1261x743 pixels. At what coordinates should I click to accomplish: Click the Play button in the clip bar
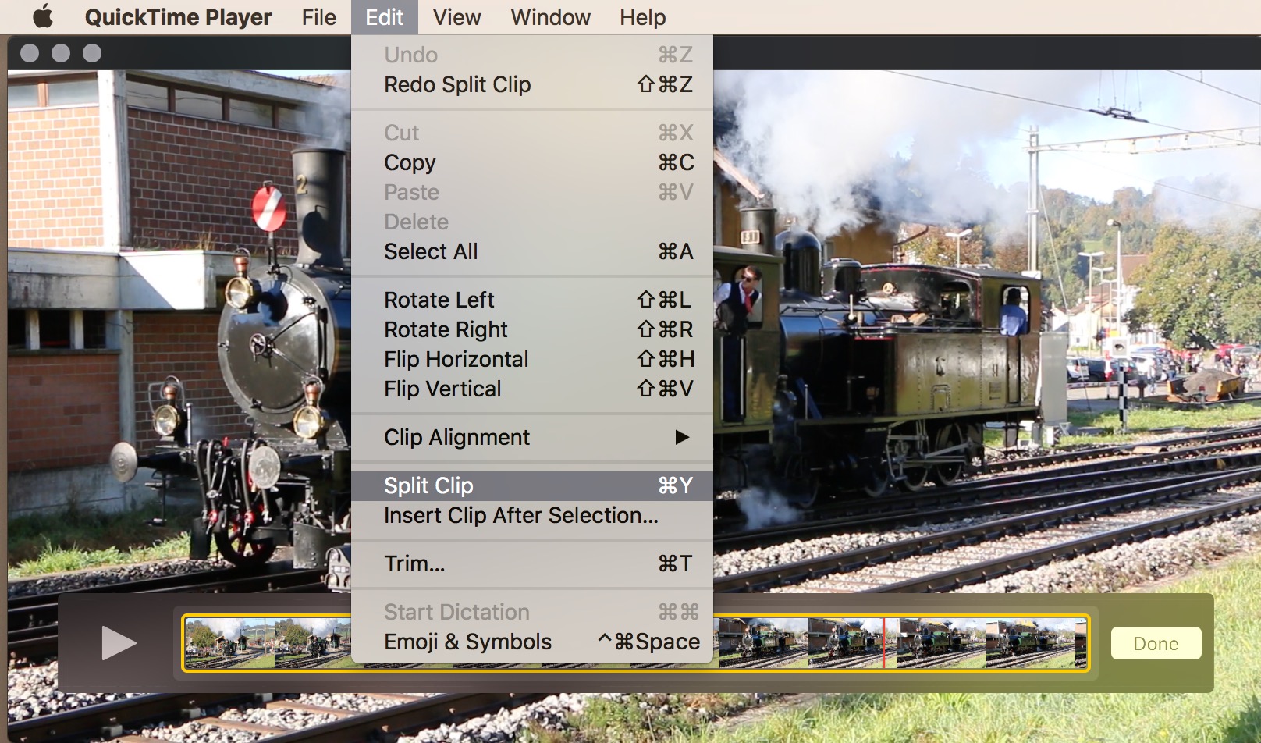[x=119, y=643]
